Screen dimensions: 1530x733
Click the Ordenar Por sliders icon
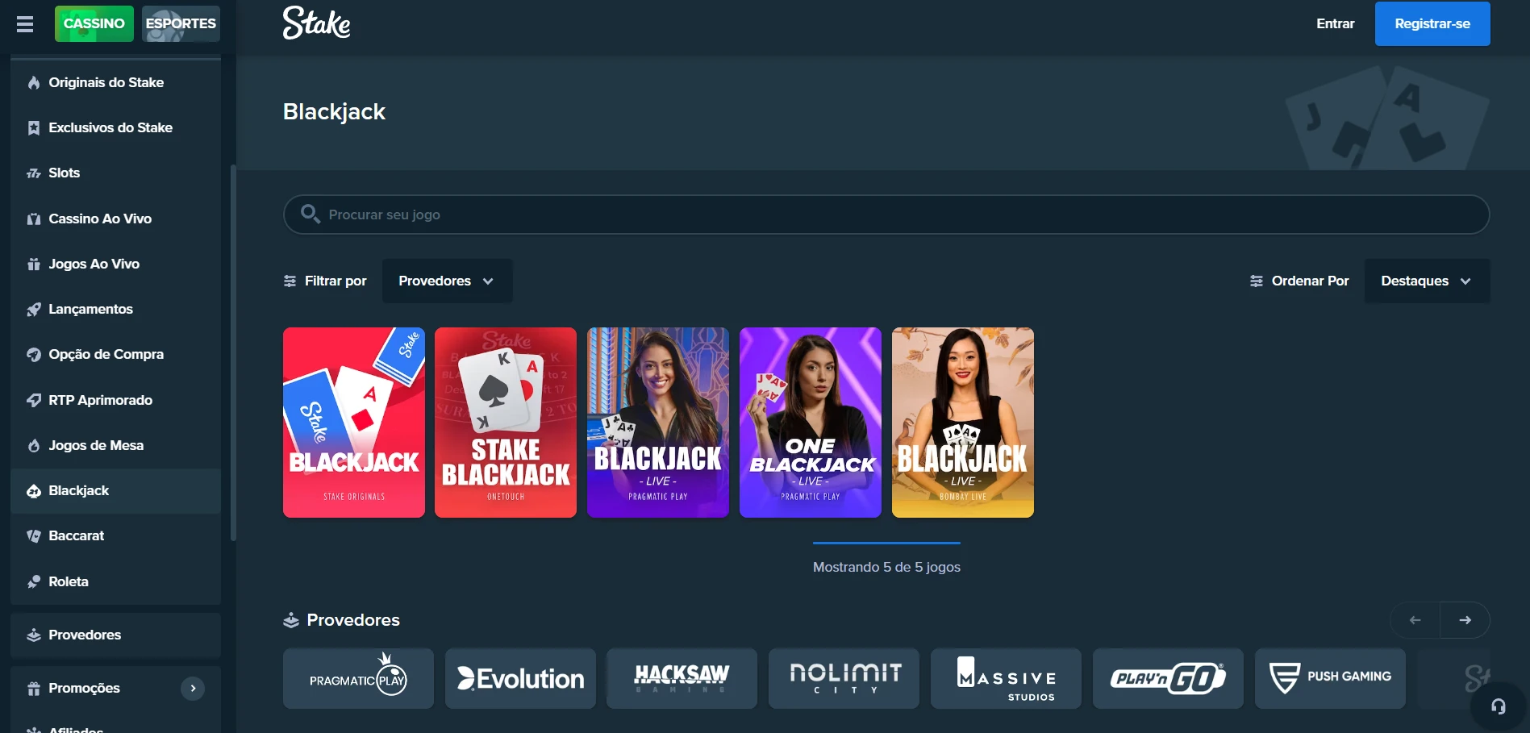1257,281
